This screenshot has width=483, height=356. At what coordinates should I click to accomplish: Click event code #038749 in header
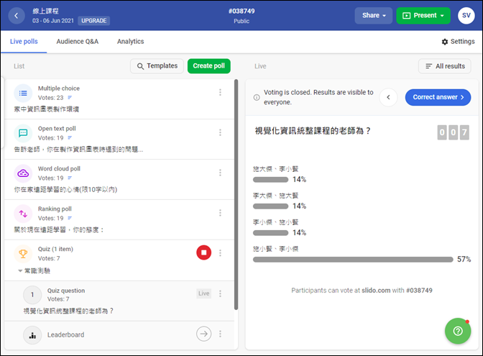click(241, 12)
